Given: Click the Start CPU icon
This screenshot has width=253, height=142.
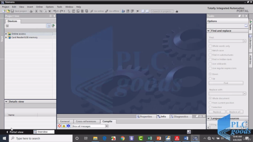Looking at the screenshot, I should coord(128,11).
